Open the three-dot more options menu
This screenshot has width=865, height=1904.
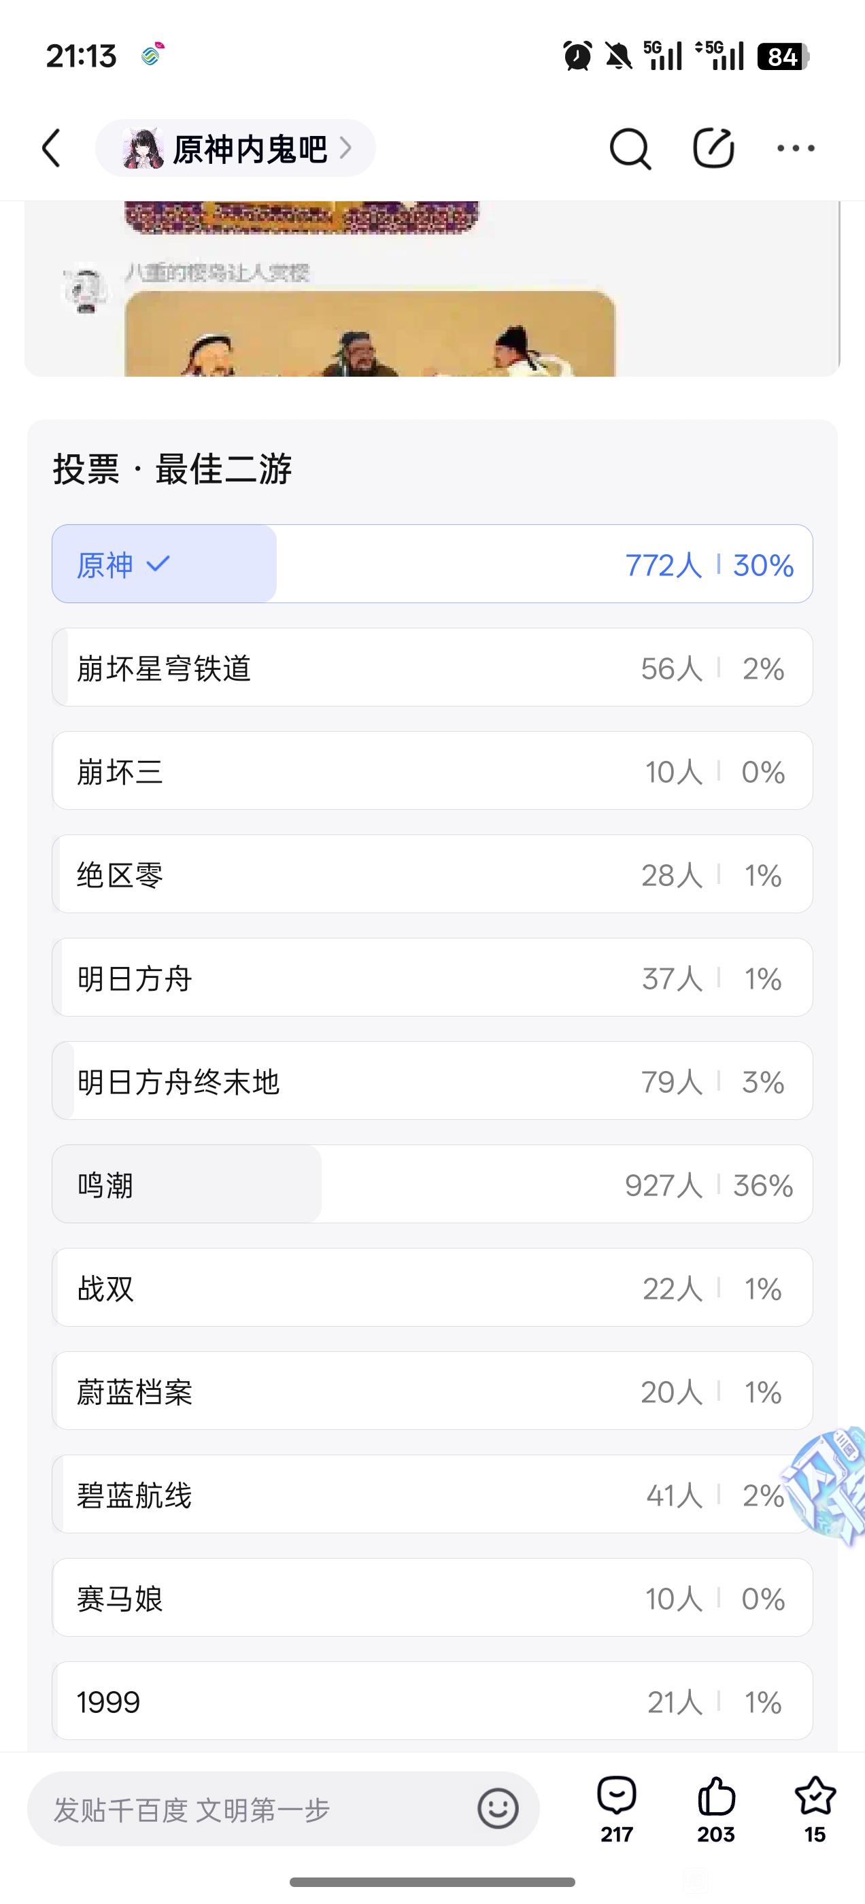[x=796, y=148]
